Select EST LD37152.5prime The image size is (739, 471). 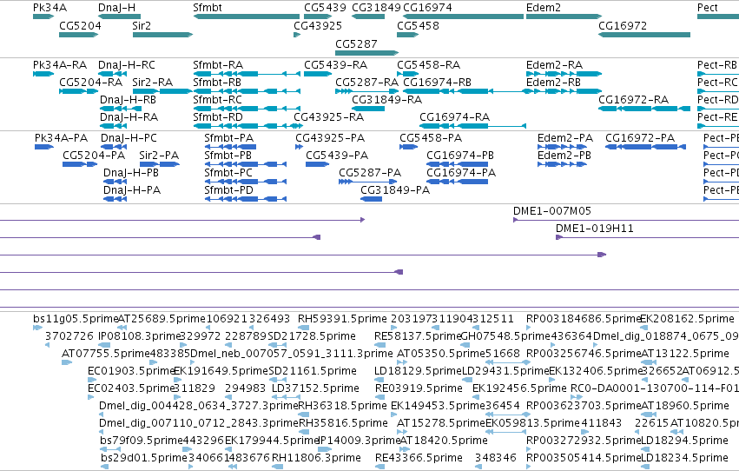286,397
